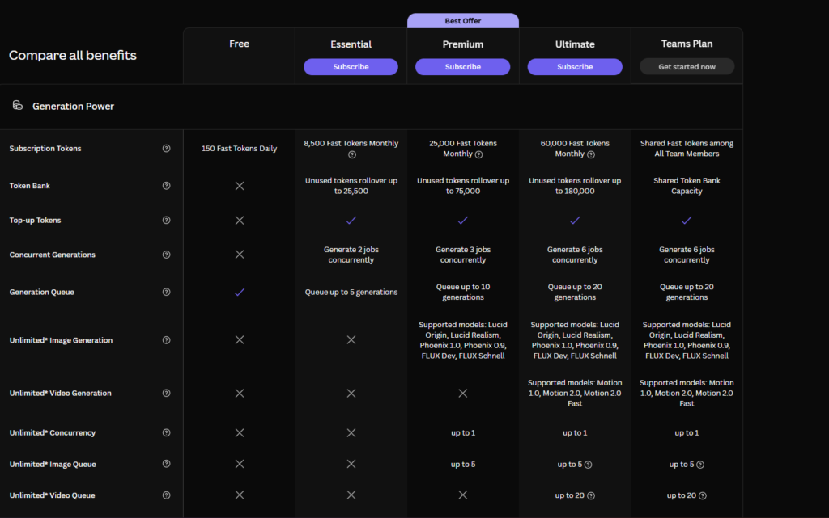Click the Generation Queue help icon
829x518 pixels.
pos(166,293)
